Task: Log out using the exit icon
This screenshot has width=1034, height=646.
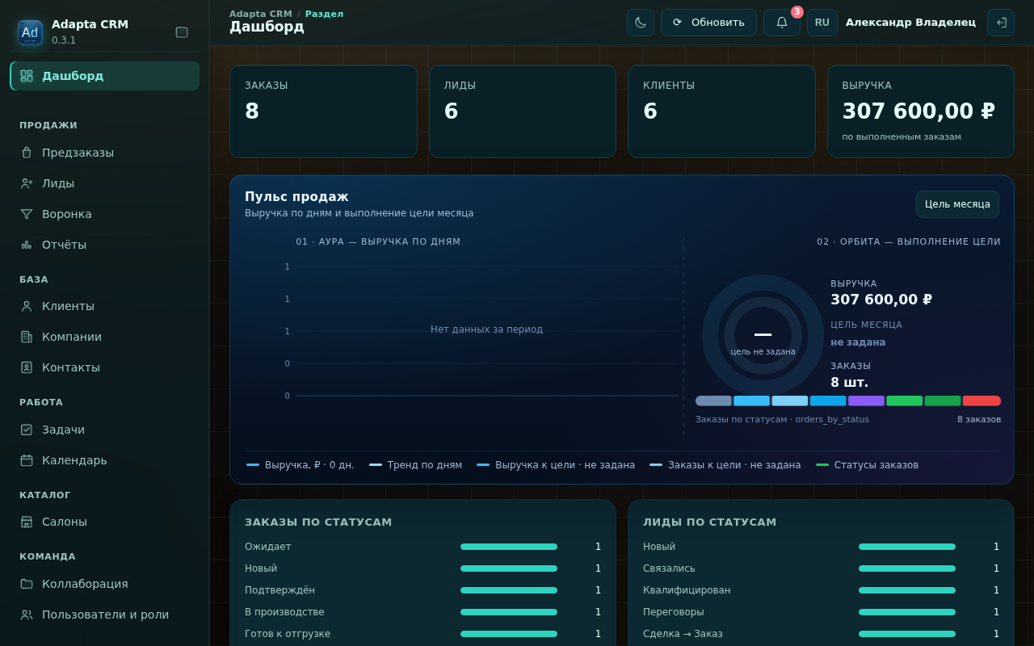Action: [x=1001, y=23]
